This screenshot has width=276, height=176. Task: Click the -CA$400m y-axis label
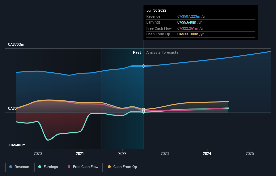(17, 145)
